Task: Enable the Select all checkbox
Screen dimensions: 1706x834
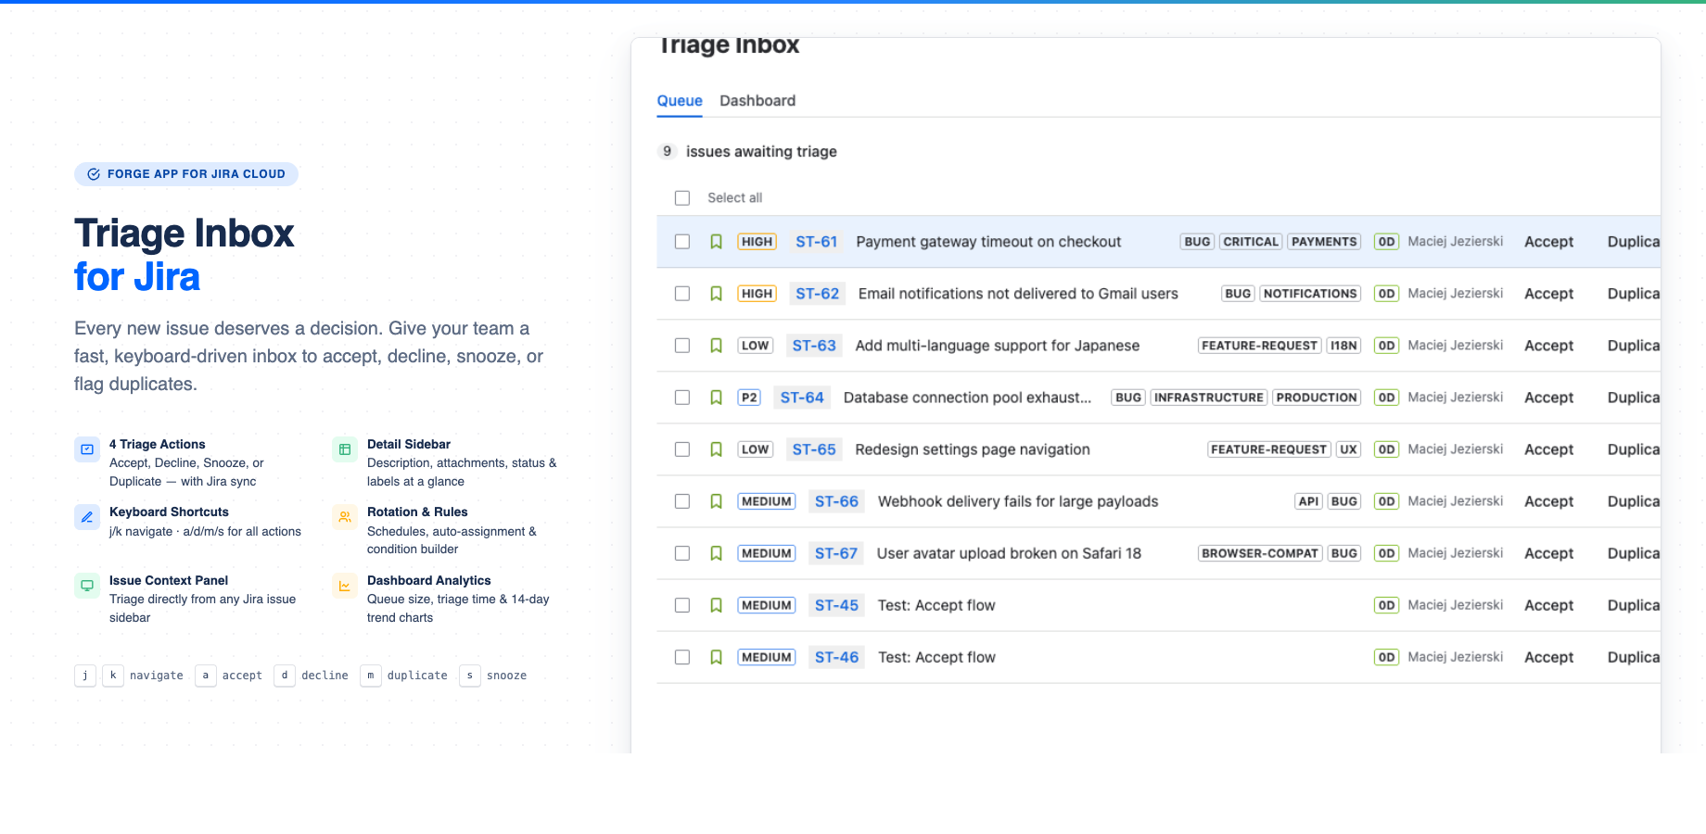Action: point(682,197)
